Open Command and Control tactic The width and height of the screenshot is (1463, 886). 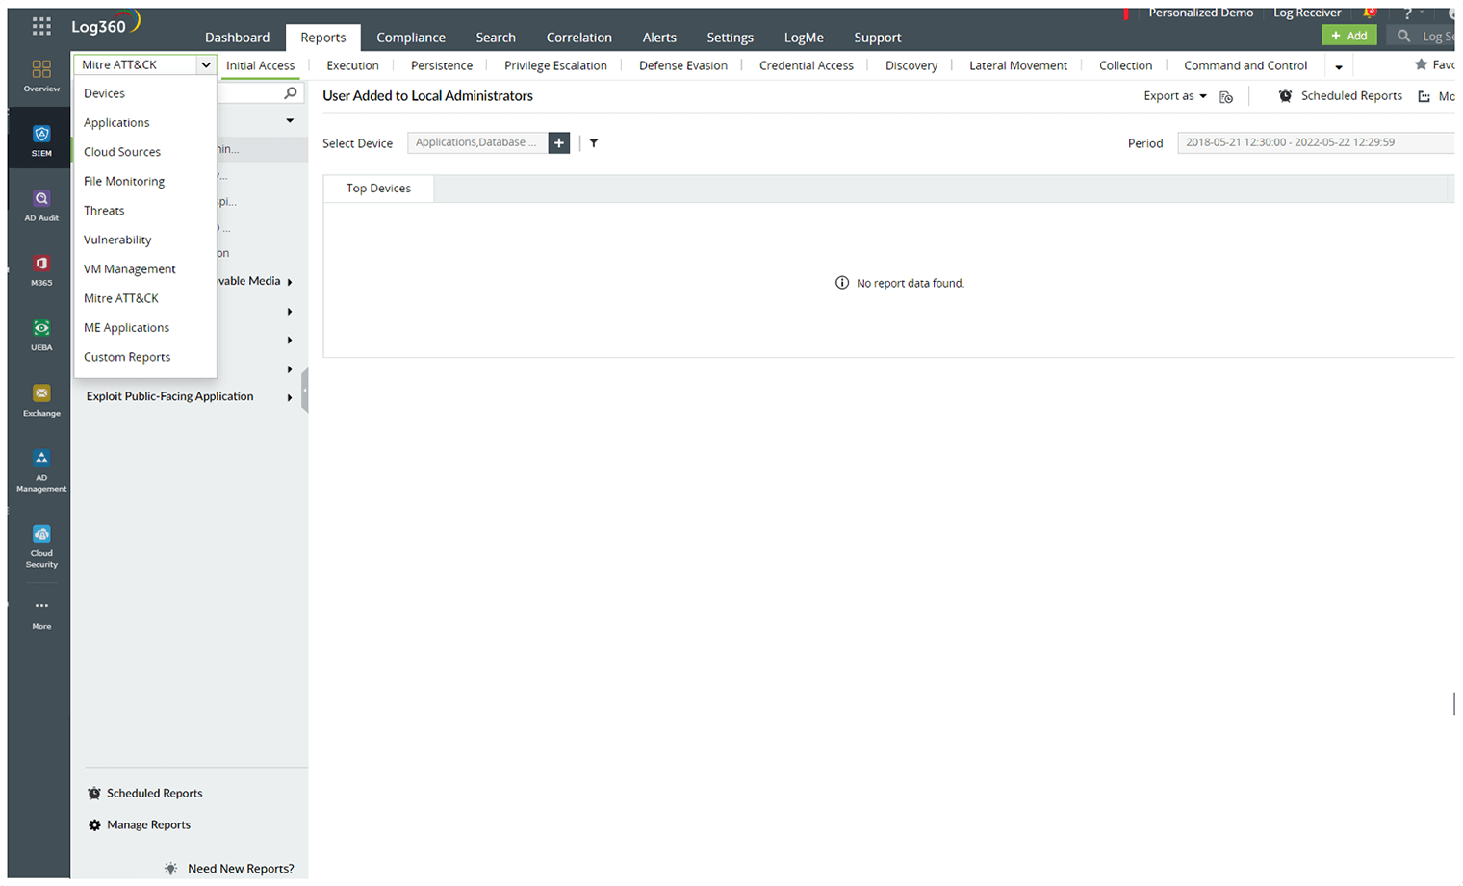1245,65
